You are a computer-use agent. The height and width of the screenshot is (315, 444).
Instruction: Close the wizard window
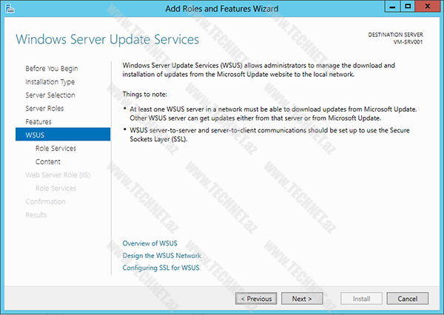pyautogui.click(x=428, y=6)
